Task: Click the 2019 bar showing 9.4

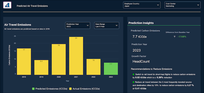Action: 41,67
